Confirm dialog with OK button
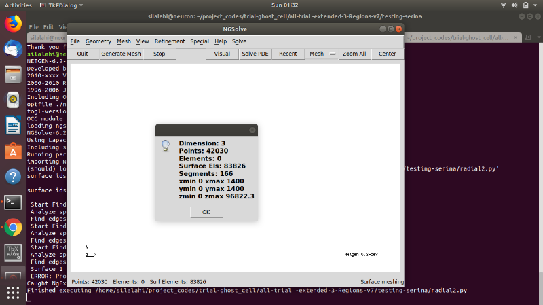Viewport: 543px width, 305px height. point(206,212)
